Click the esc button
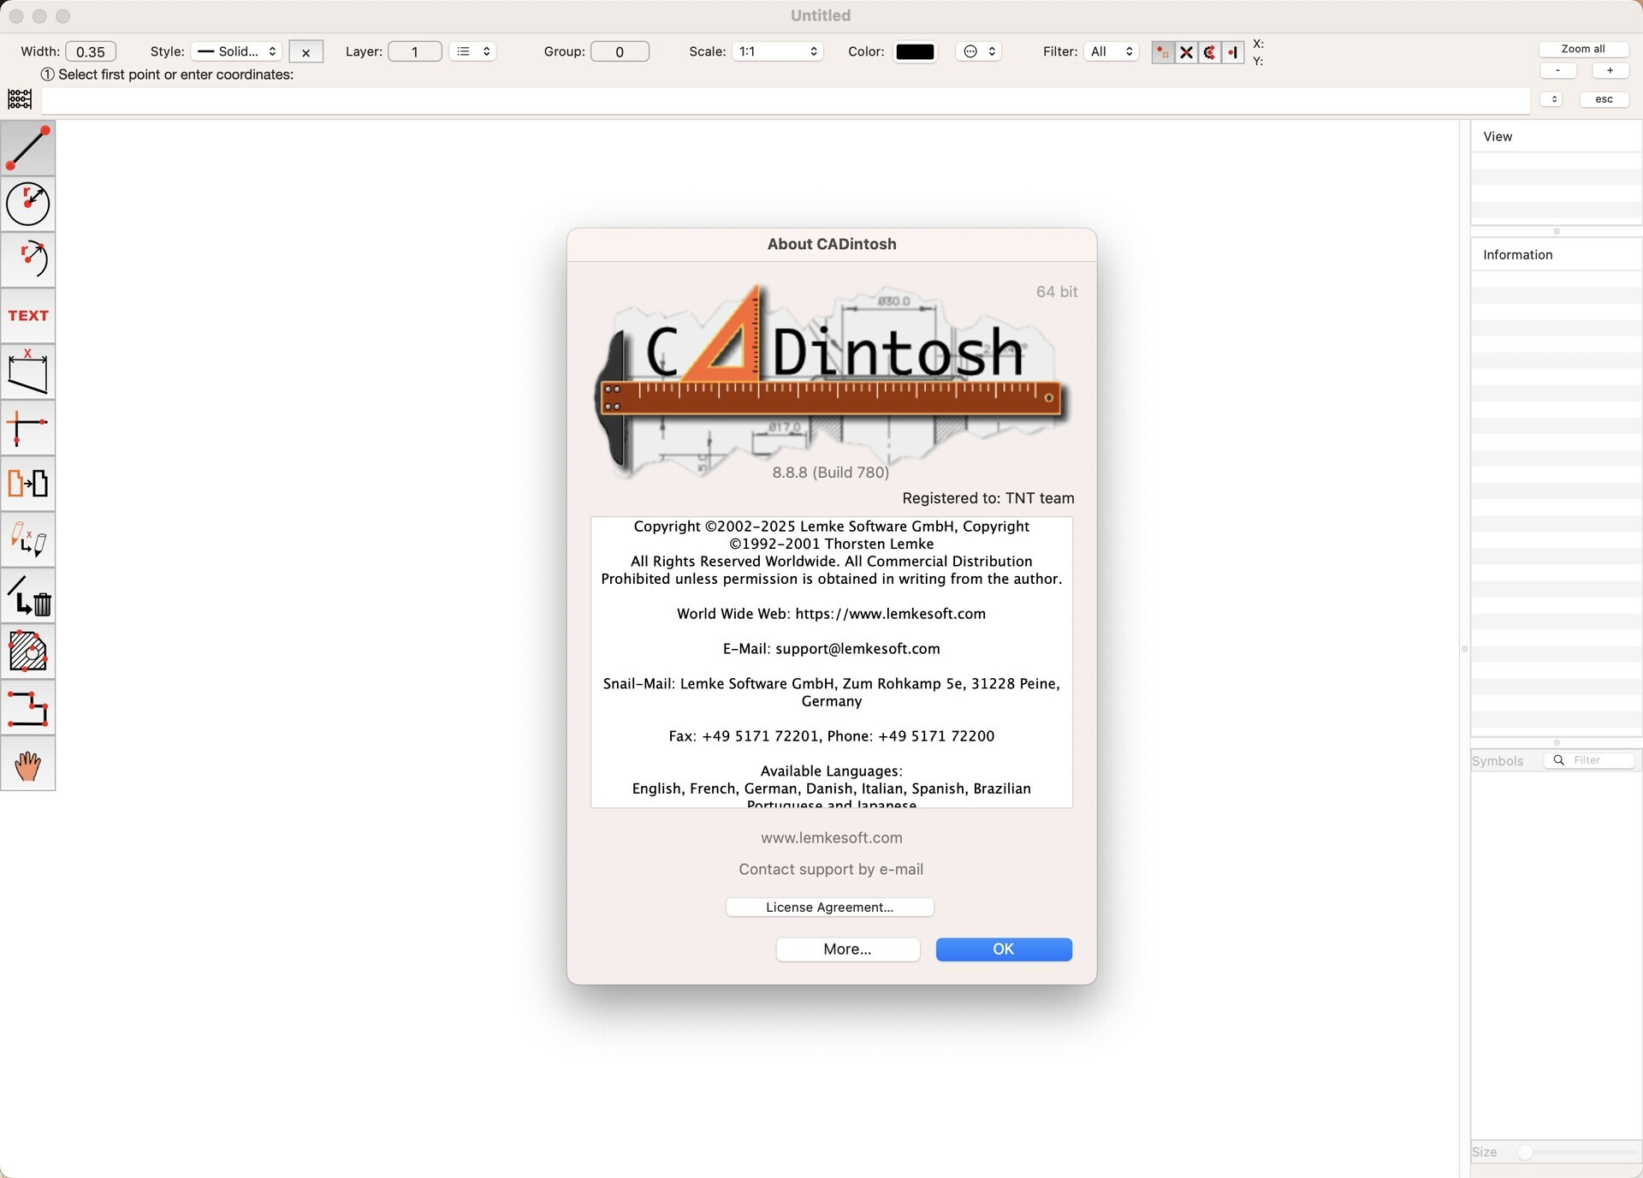The image size is (1643, 1178). point(1604,99)
